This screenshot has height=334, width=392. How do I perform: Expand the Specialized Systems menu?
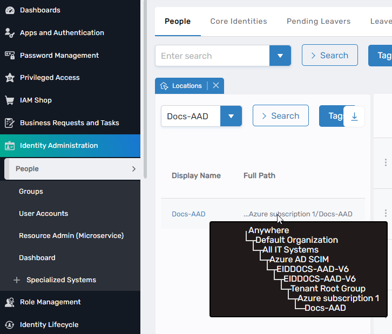coord(16,280)
